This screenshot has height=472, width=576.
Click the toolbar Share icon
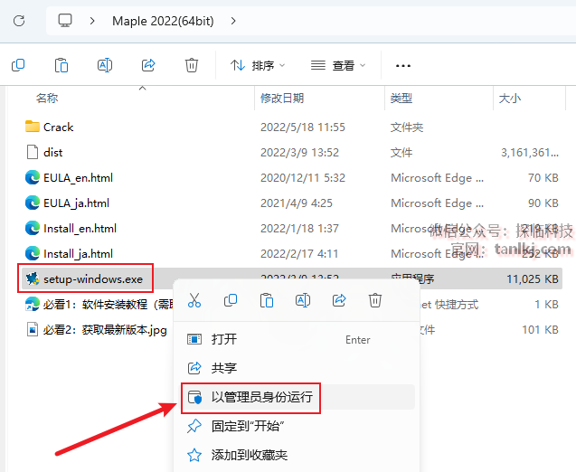coord(148,65)
